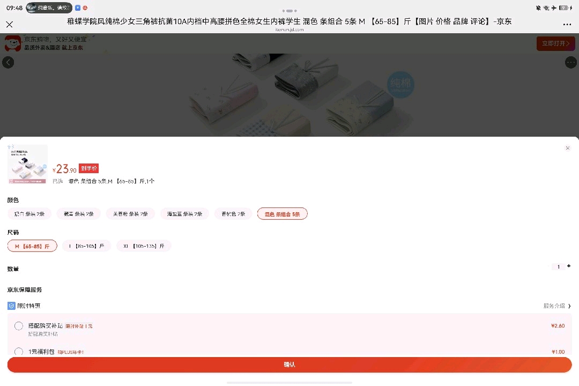The width and height of the screenshot is (579, 386).
Task: Tap the blue shield icon next to 限时特惠
Action: pyautogui.click(x=11, y=306)
